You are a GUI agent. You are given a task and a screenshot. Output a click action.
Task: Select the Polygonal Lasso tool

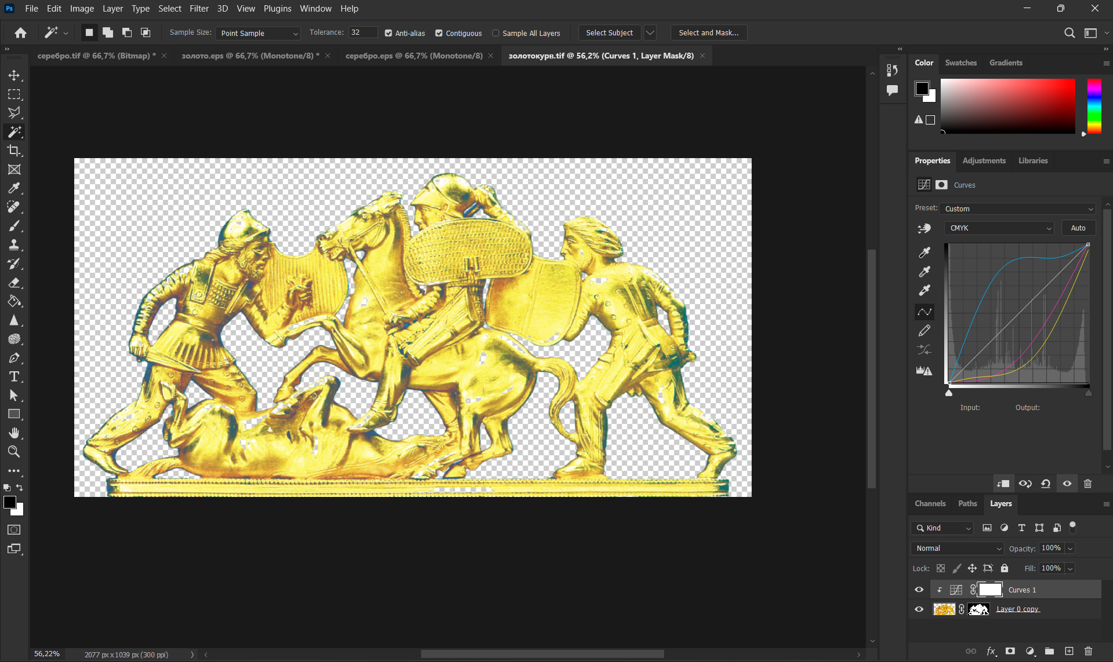click(14, 113)
